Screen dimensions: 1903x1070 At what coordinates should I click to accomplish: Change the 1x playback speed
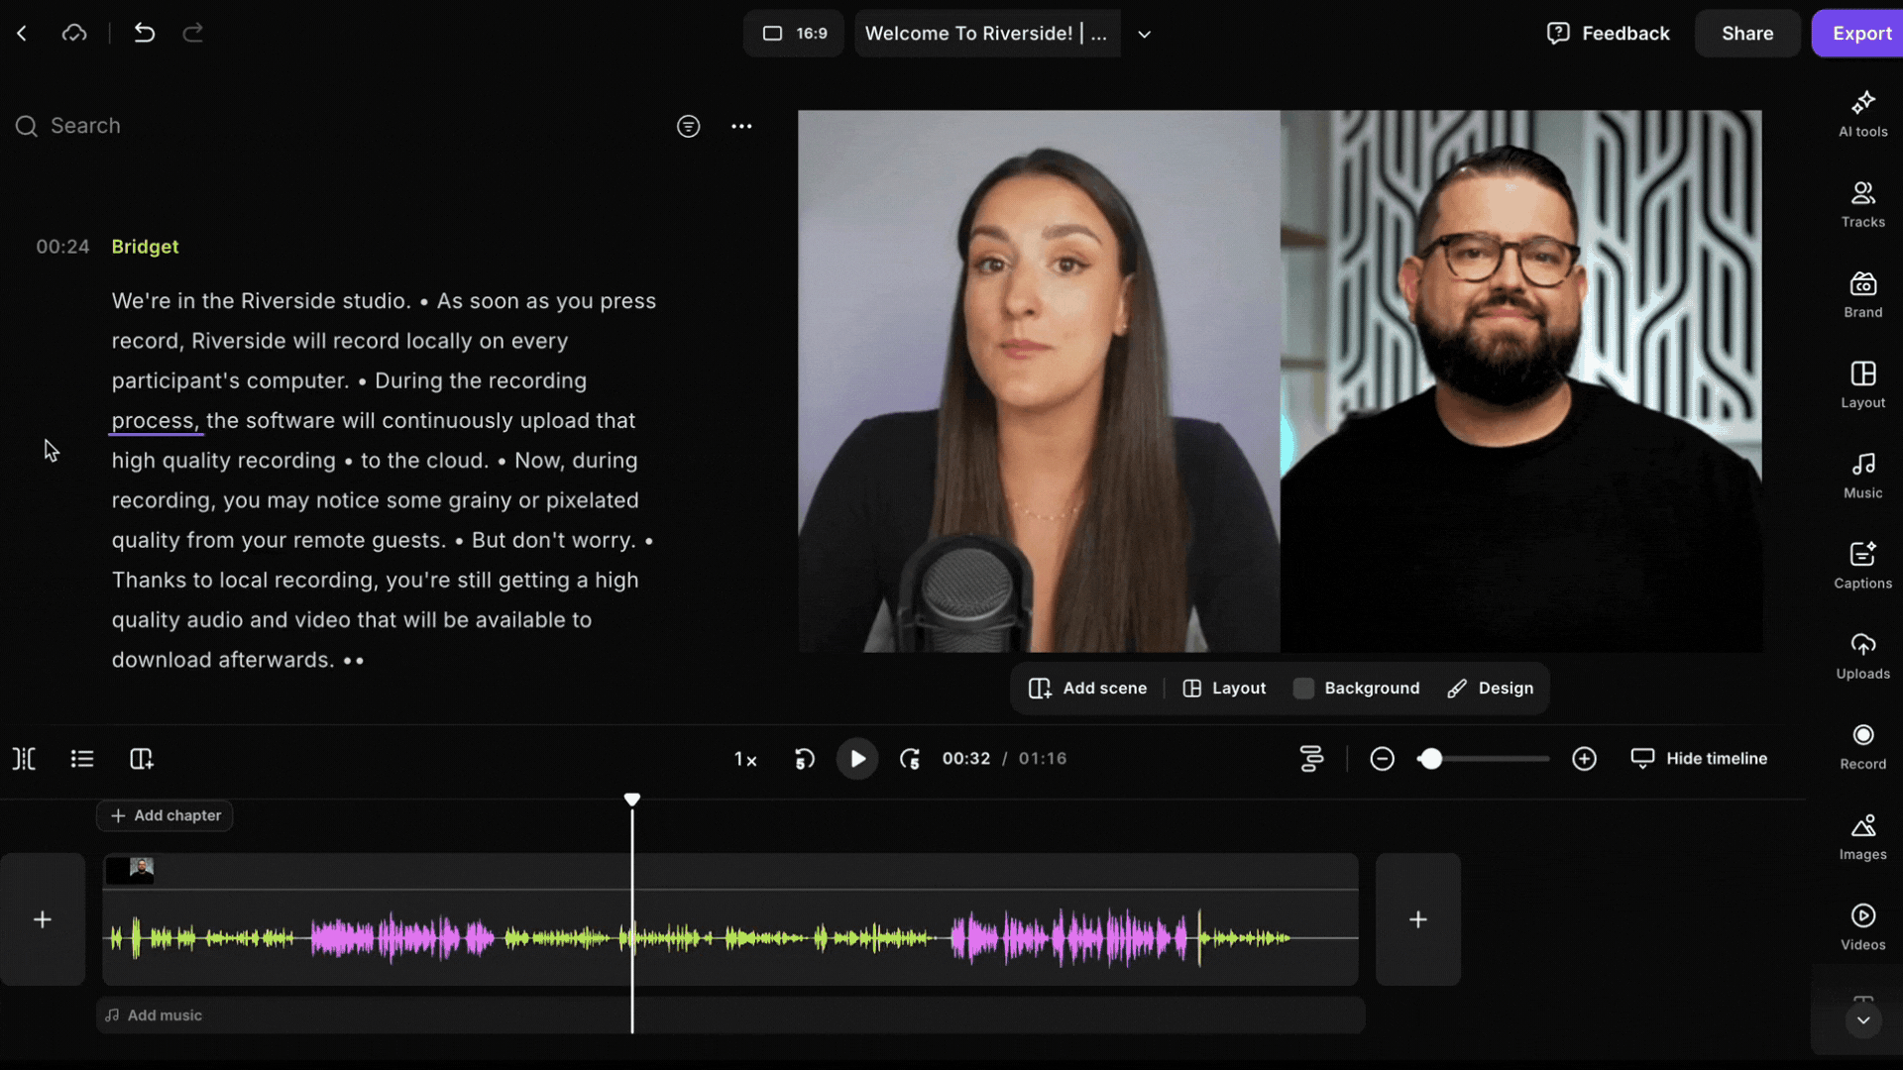(745, 760)
